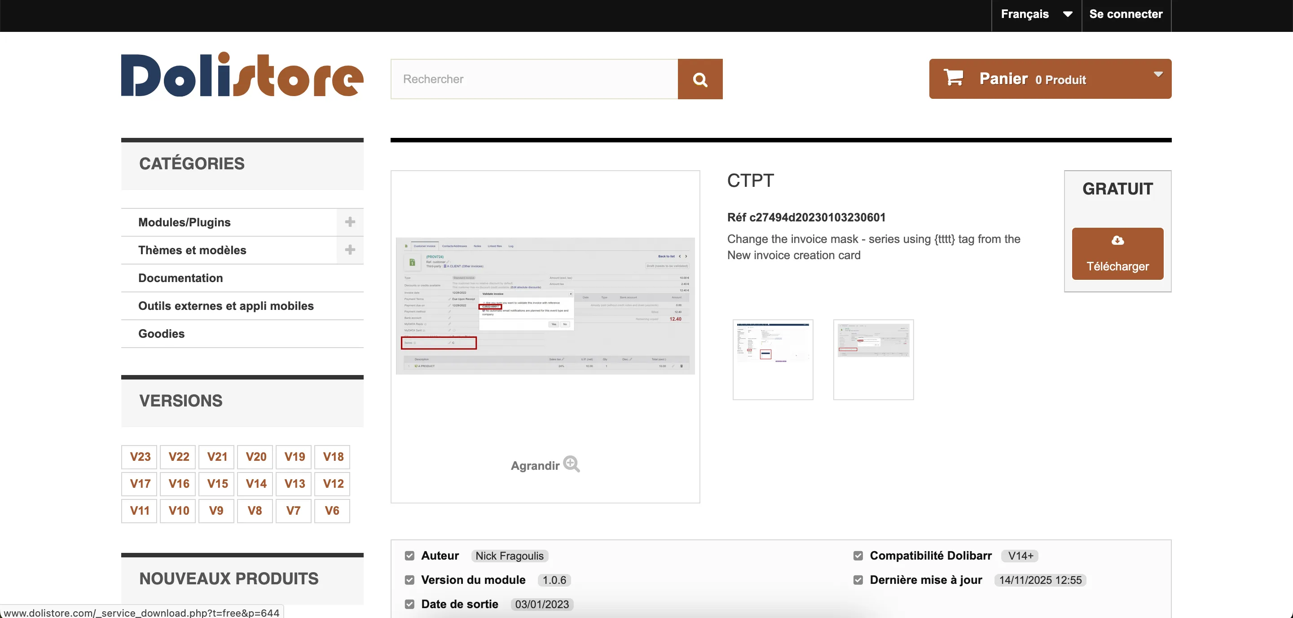
Task: Open the Documentation category
Action: (x=180, y=278)
